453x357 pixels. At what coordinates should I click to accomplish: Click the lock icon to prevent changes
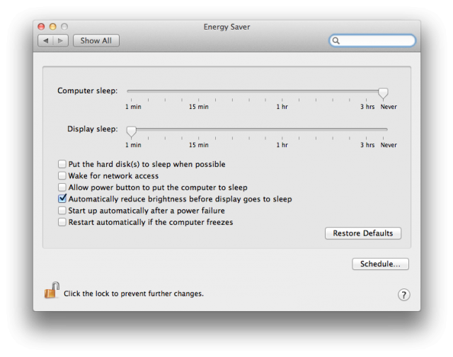click(x=52, y=291)
